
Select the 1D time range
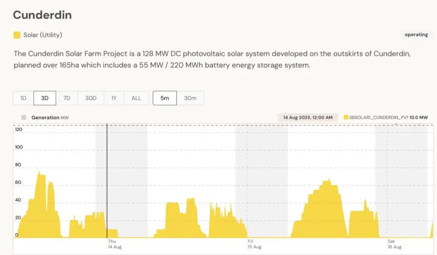23,98
